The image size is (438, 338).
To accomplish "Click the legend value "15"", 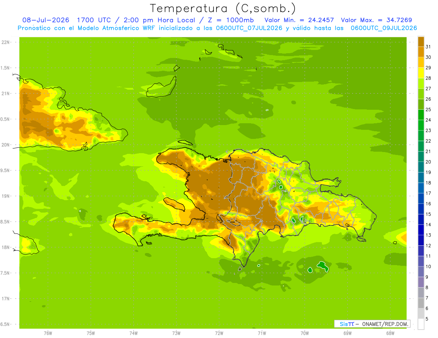I will click(x=429, y=214).
